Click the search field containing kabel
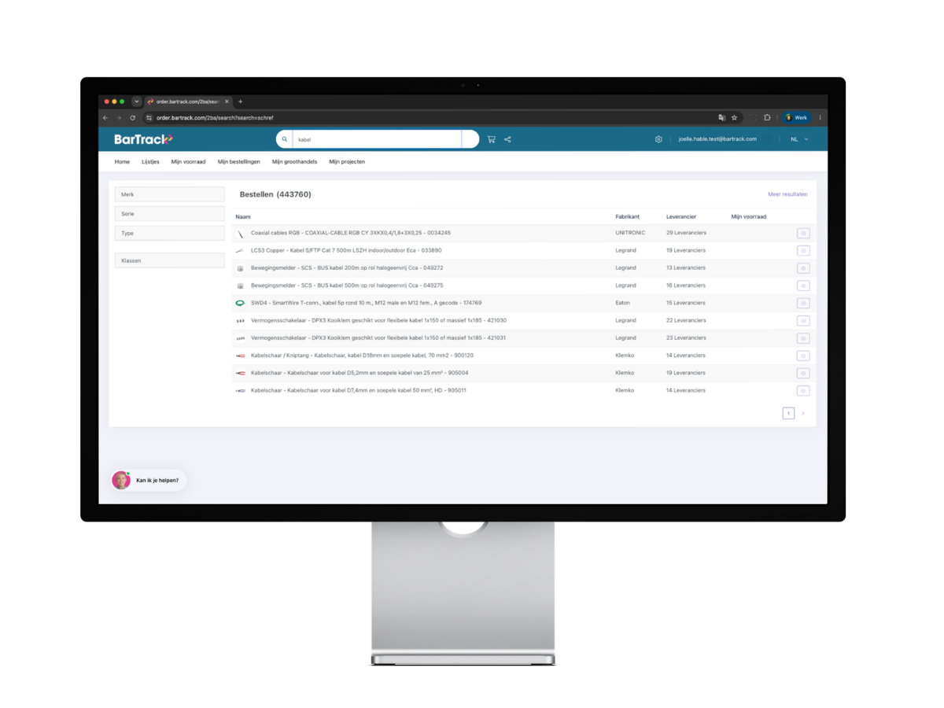Viewport: 944px width, 708px height. tap(376, 139)
